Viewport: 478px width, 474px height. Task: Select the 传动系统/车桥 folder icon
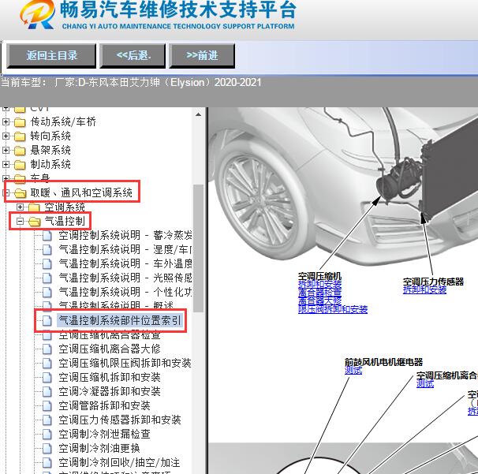(20, 122)
